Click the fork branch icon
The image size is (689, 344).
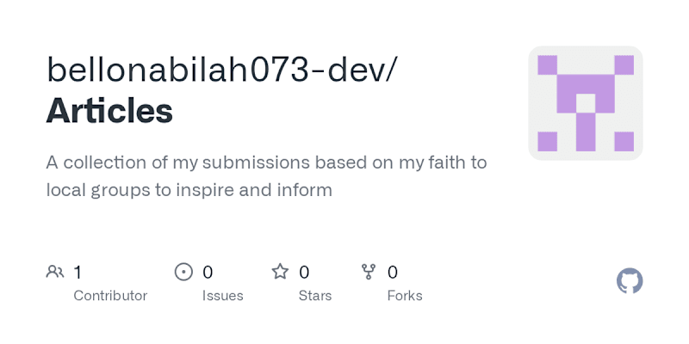point(369,272)
